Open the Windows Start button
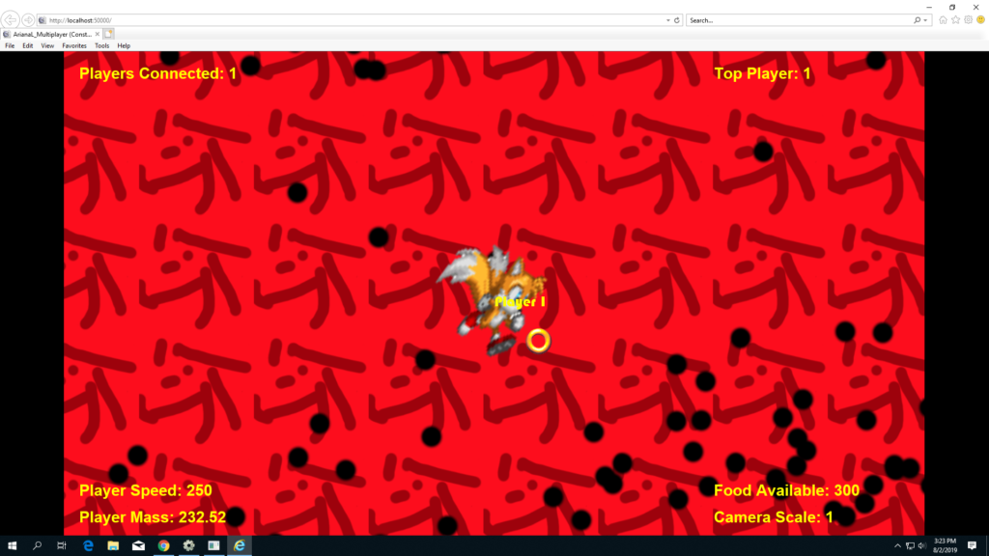 [12, 546]
